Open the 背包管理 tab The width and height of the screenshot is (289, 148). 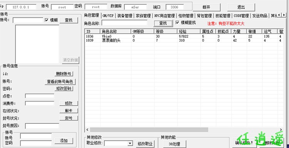pyautogui.click(x=204, y=16)
